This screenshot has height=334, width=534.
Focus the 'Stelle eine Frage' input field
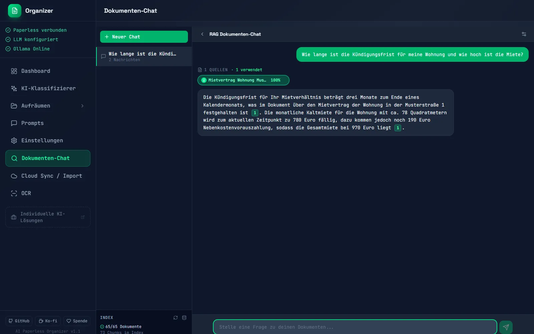pyautogui.click(x=355, y=327)
